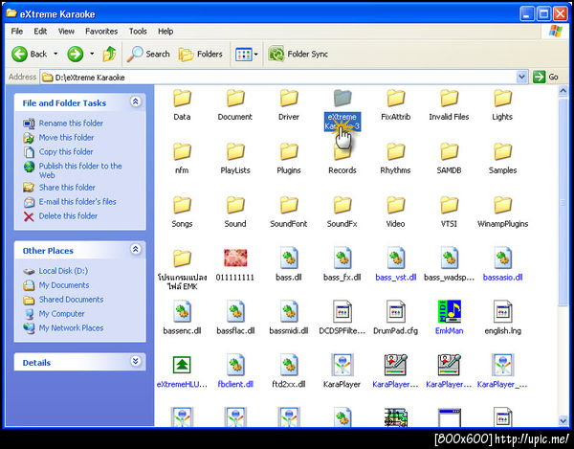Go up one folder level
Screen dimensions: 574x449
point(109,55)
